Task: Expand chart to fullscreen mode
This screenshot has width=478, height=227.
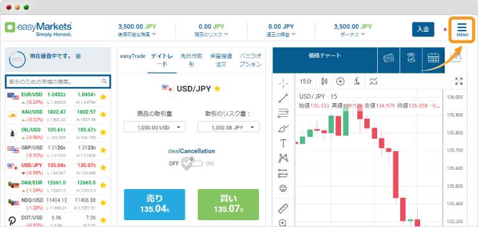Action: (x=459, y=81)
